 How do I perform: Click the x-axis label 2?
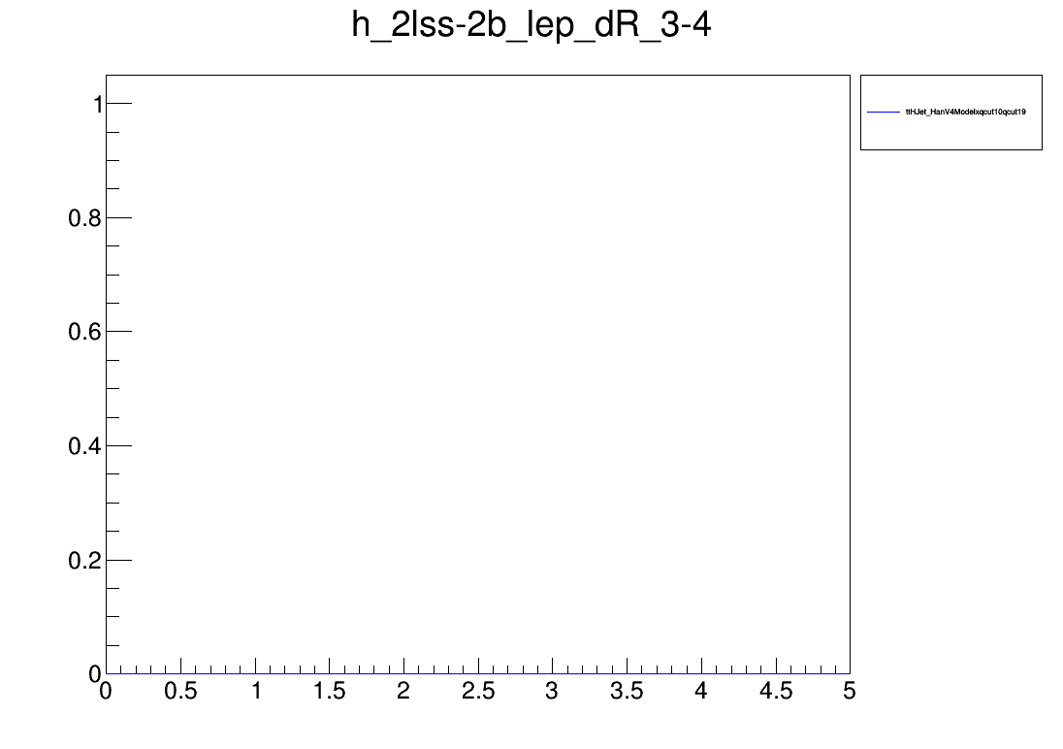[403, 692]
